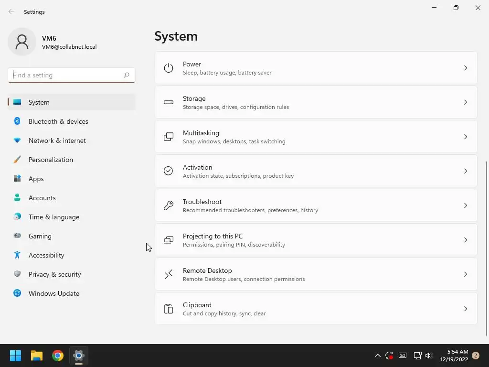Click the Personalization paintbrush icon

point(17,160)
